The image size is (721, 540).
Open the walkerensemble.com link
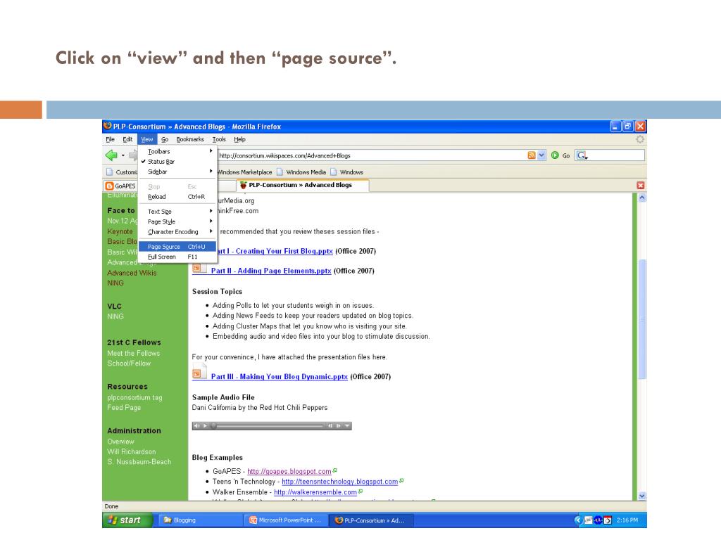point(315,492)
